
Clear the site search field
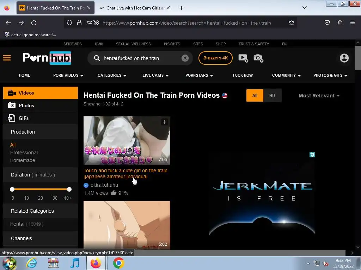185,58
